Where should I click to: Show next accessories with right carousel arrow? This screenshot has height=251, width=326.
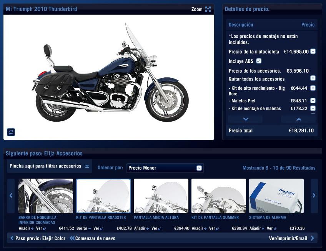(314, 196)
